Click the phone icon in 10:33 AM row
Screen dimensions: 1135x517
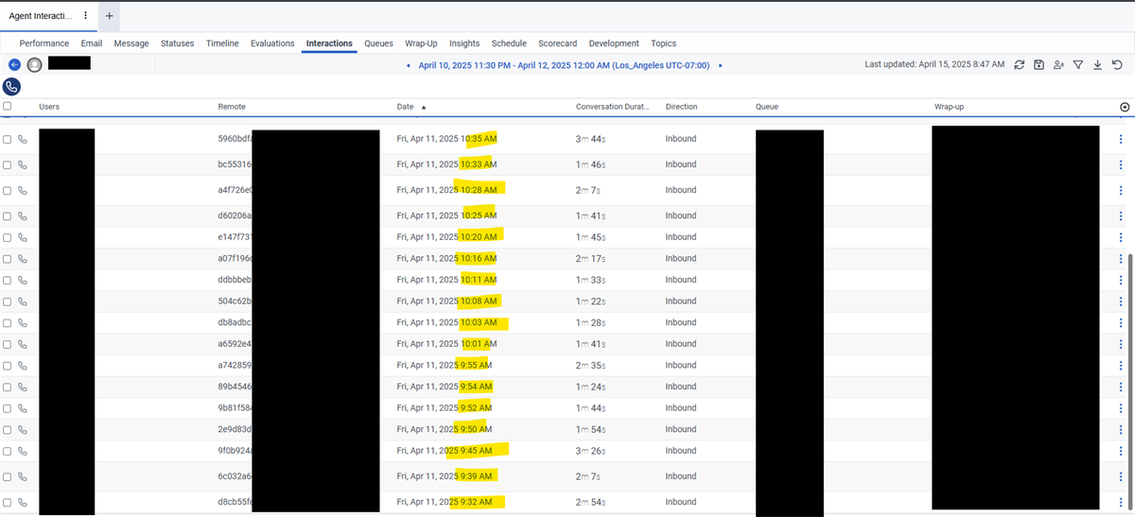click(x=23, y=164)
